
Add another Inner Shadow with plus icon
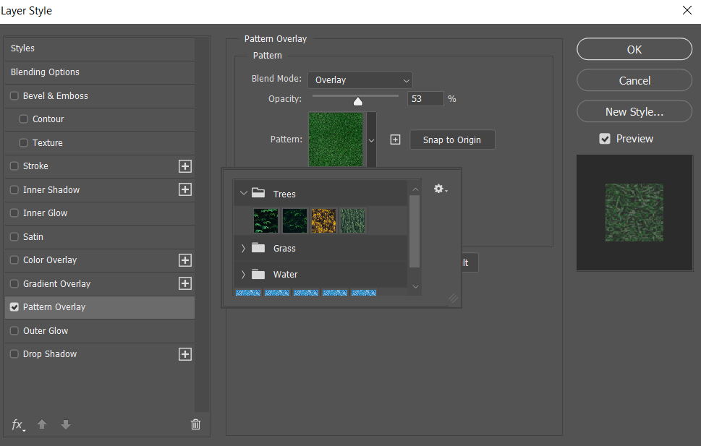(x=185, y=189)
